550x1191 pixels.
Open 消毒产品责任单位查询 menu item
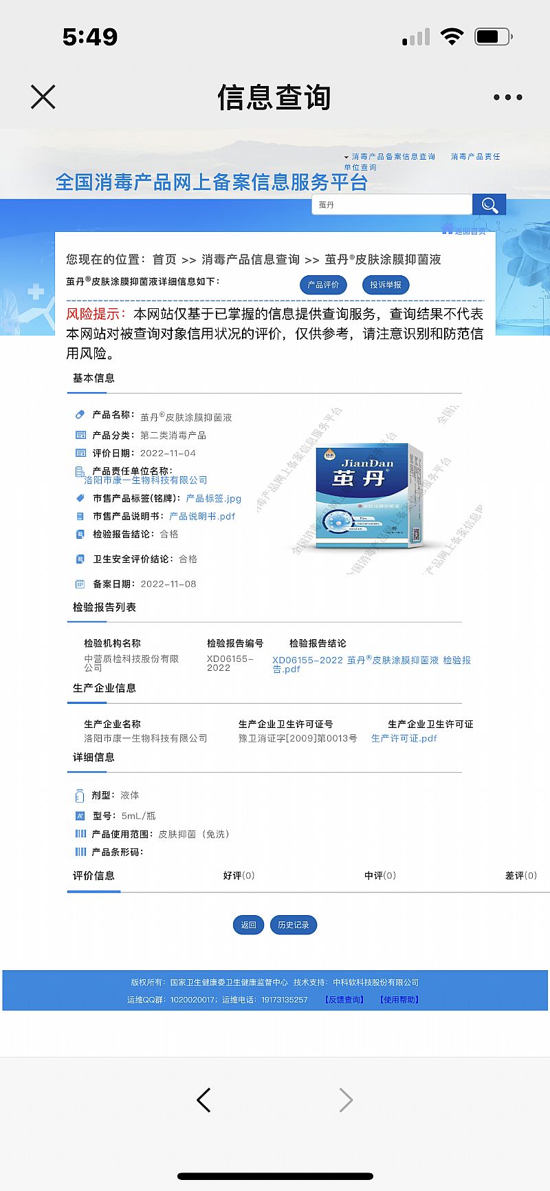(475, 157)
